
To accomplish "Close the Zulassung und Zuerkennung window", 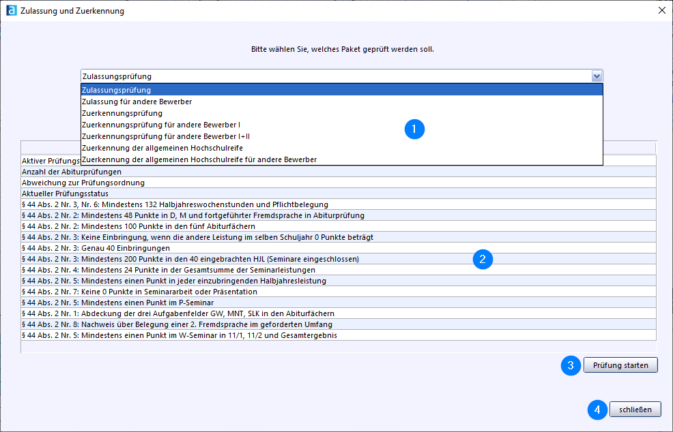I will click(x=662, y=10).
